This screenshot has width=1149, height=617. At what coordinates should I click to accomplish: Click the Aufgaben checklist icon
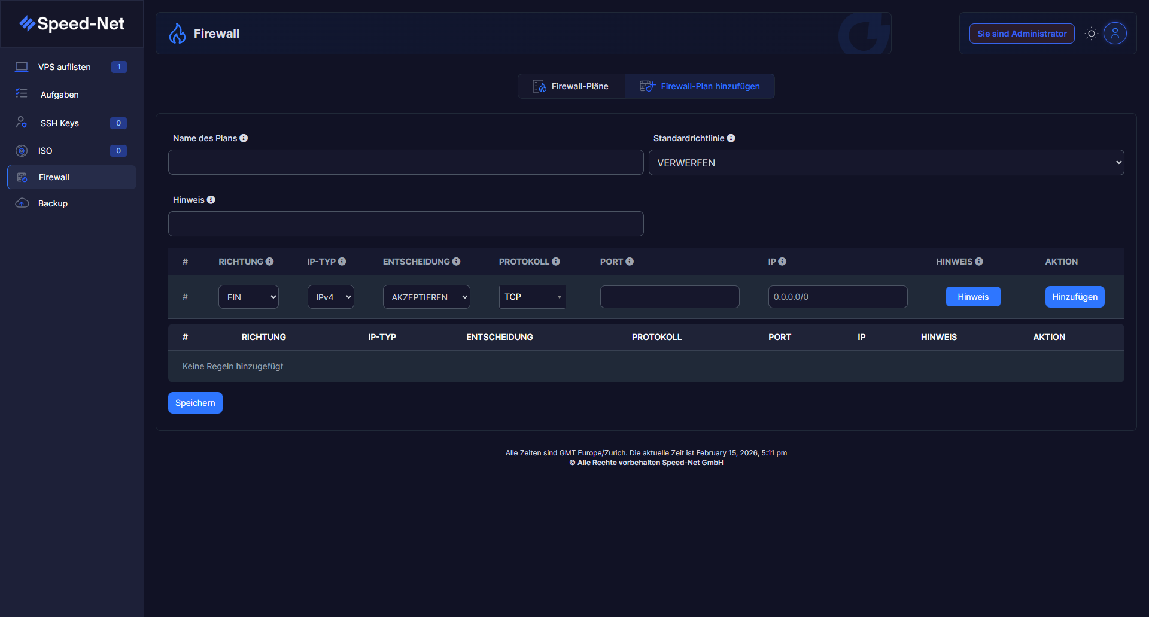pos(22,94)
